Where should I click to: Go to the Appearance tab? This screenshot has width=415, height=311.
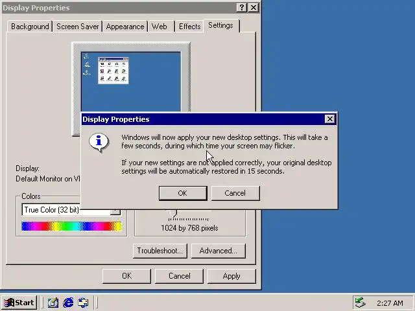[x=125, y=27]
